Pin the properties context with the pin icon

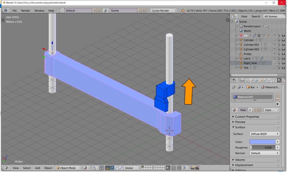(234, 87)
